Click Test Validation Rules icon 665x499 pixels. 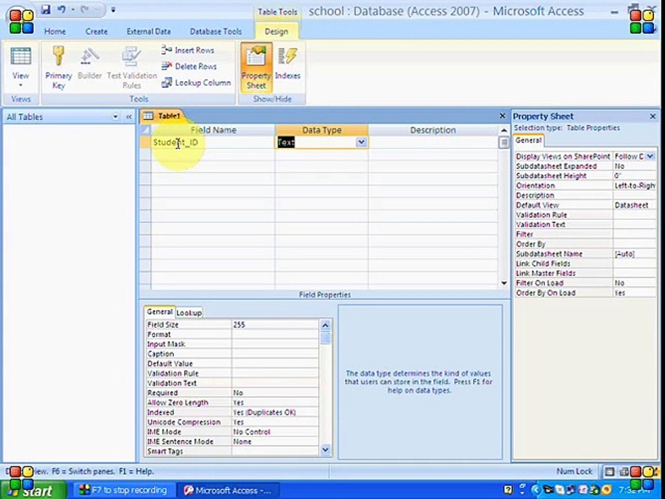pos(132,68)
